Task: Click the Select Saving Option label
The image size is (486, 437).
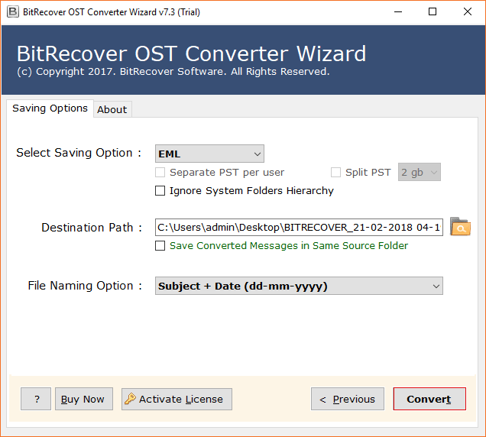Action: click(x=79, y=153)
